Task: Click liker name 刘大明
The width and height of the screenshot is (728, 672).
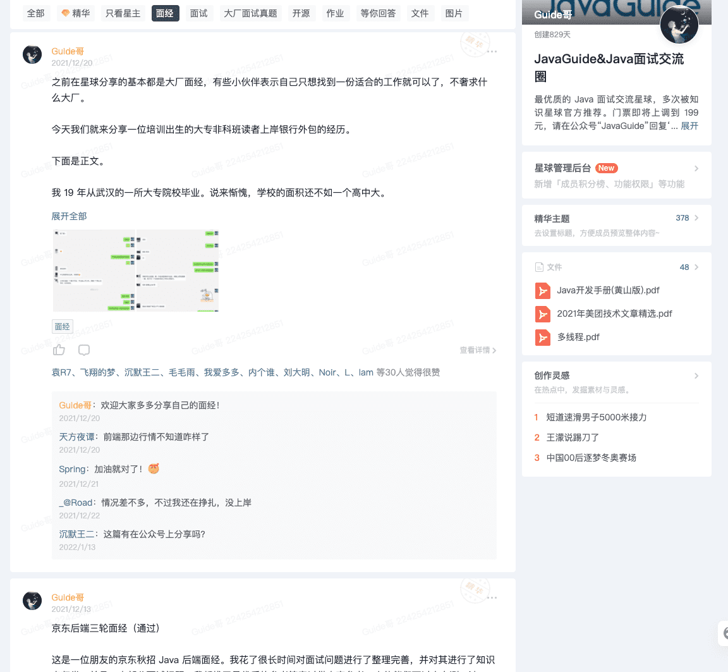Action: 296,372
